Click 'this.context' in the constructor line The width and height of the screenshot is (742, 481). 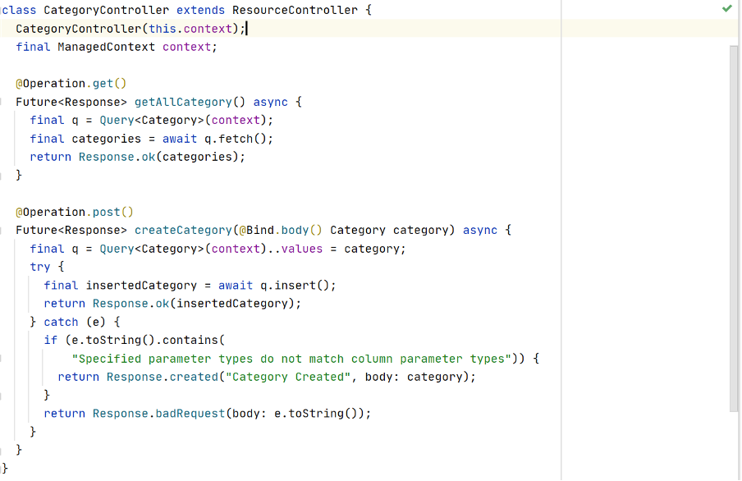point(190,29)
